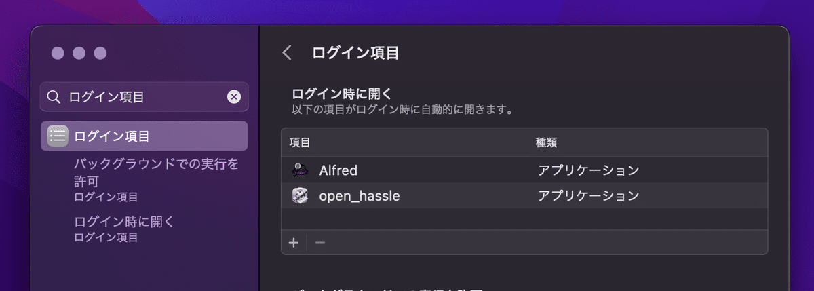The image size is (814, 291).
Task: Select the open_hassle row in the table
Action: [524, 196]
